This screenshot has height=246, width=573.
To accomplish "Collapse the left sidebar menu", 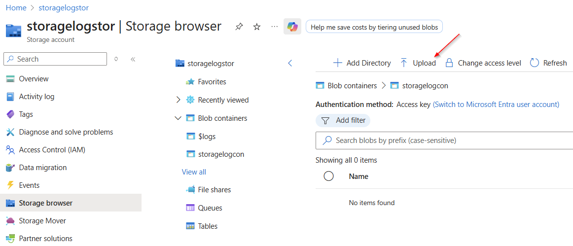I will click(133, 59).
